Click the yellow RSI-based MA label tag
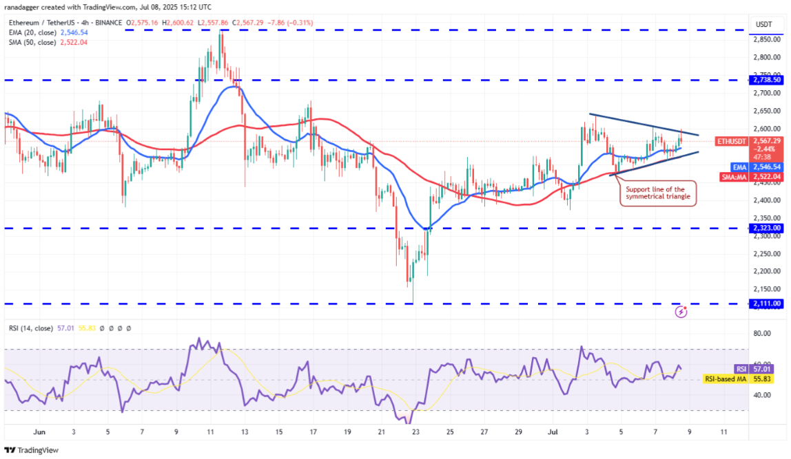The image size is (791, 459). click(x=725, y=378)
